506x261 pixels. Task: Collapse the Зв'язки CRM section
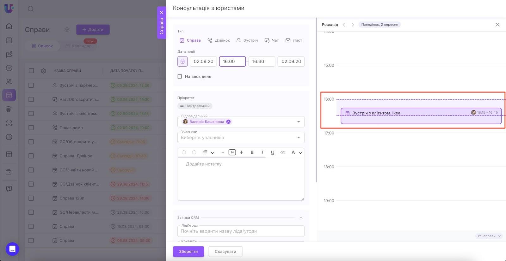[301, 218]
